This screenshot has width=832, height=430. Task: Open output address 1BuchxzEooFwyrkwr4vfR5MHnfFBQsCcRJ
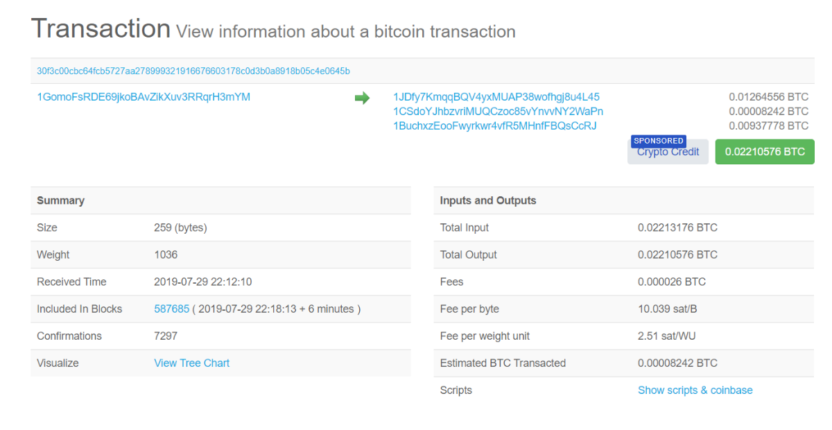click(x=495, y=126)
